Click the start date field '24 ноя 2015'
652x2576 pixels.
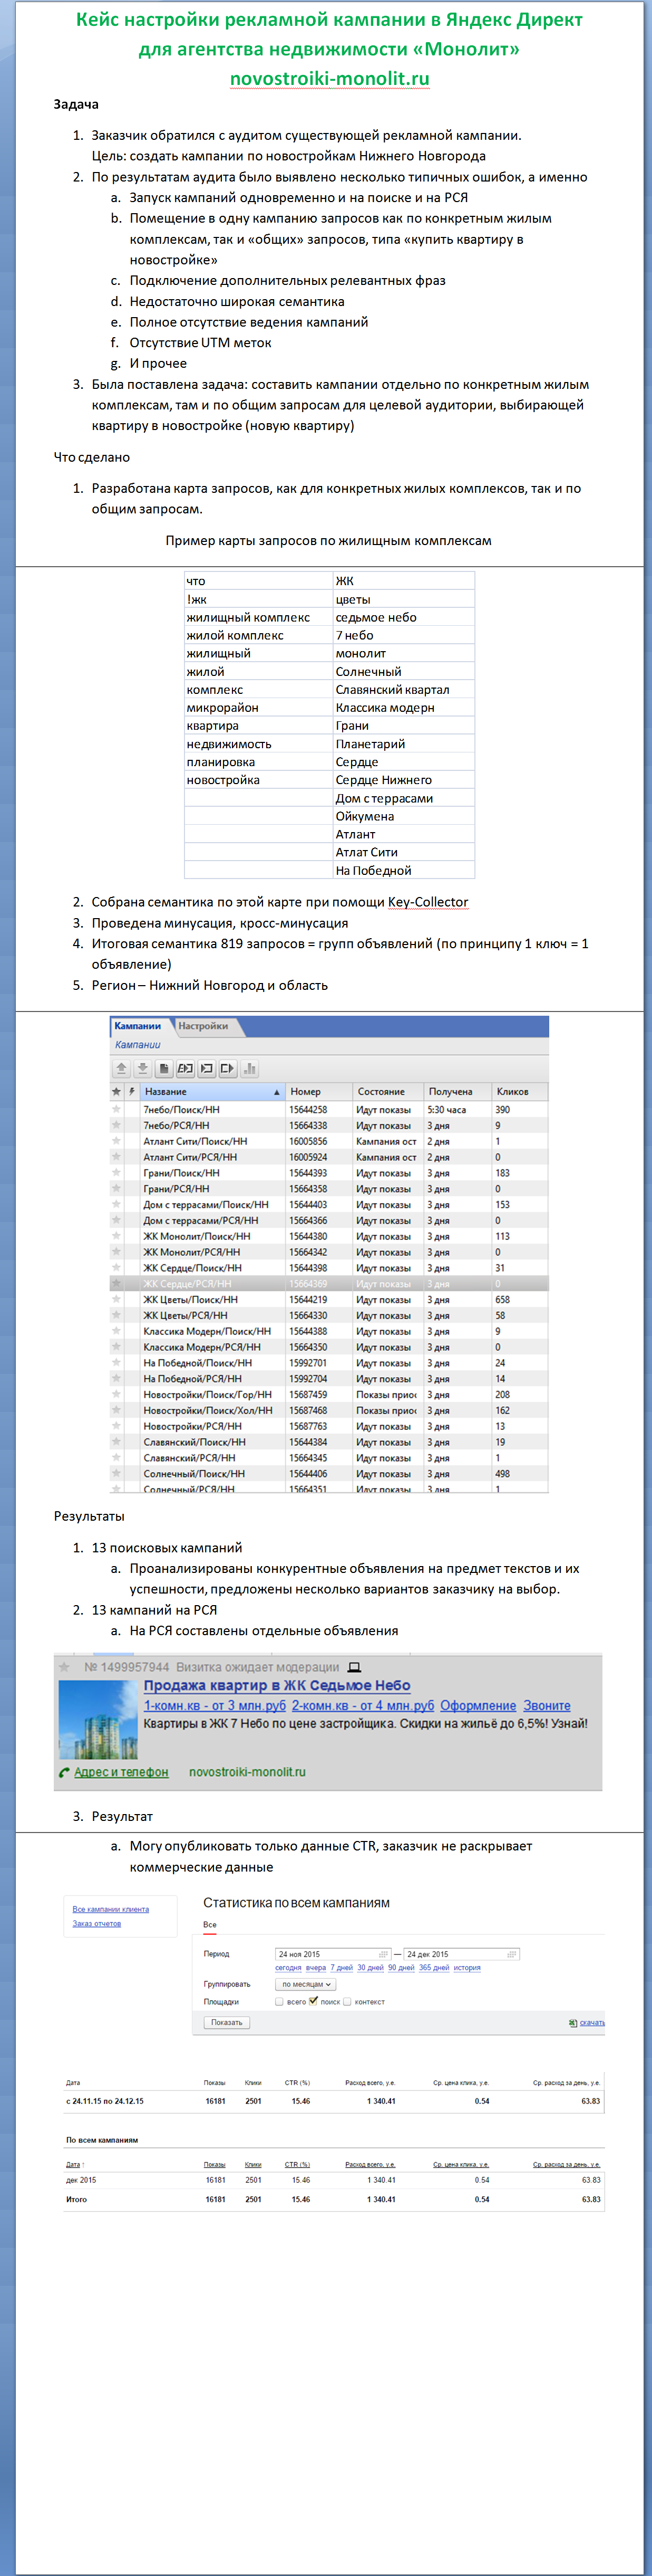click(x=334, y=1954)
